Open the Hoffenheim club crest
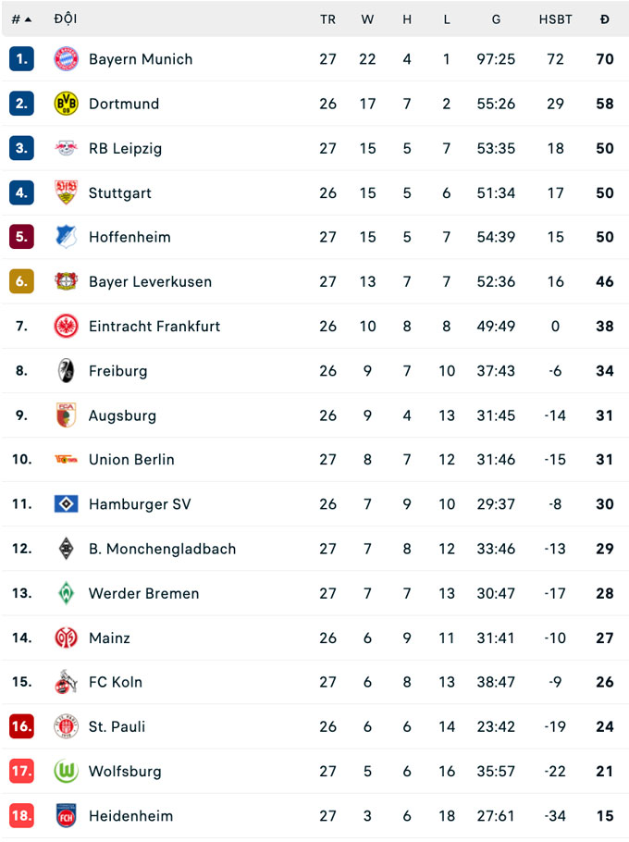 65,237
